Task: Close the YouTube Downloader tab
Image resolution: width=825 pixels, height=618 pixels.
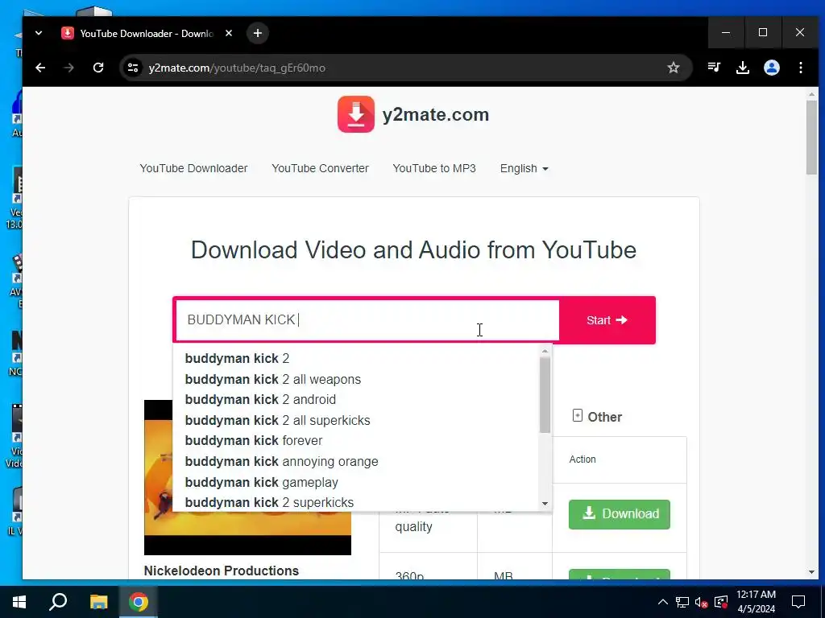Action: (229, 33)
